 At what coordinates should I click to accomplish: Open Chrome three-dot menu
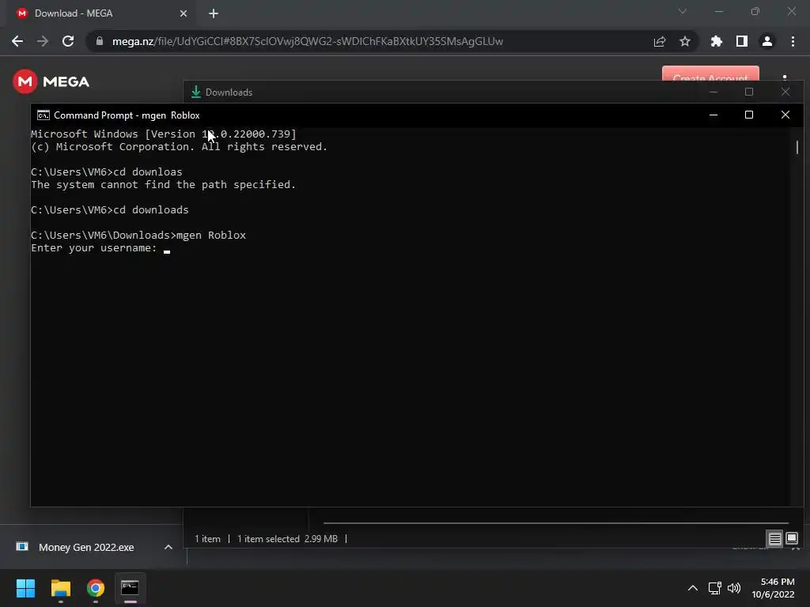click(793, 41)
